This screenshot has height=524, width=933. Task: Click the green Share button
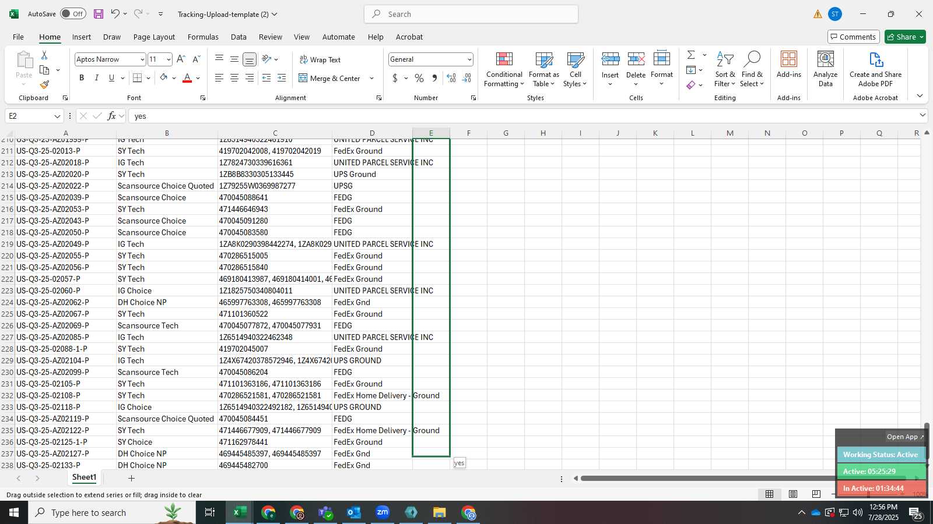click(x=905, y=37)
